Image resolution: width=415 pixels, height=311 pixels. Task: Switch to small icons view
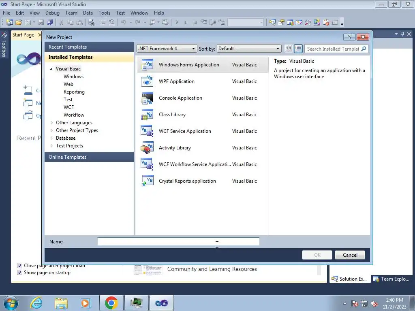288,49
